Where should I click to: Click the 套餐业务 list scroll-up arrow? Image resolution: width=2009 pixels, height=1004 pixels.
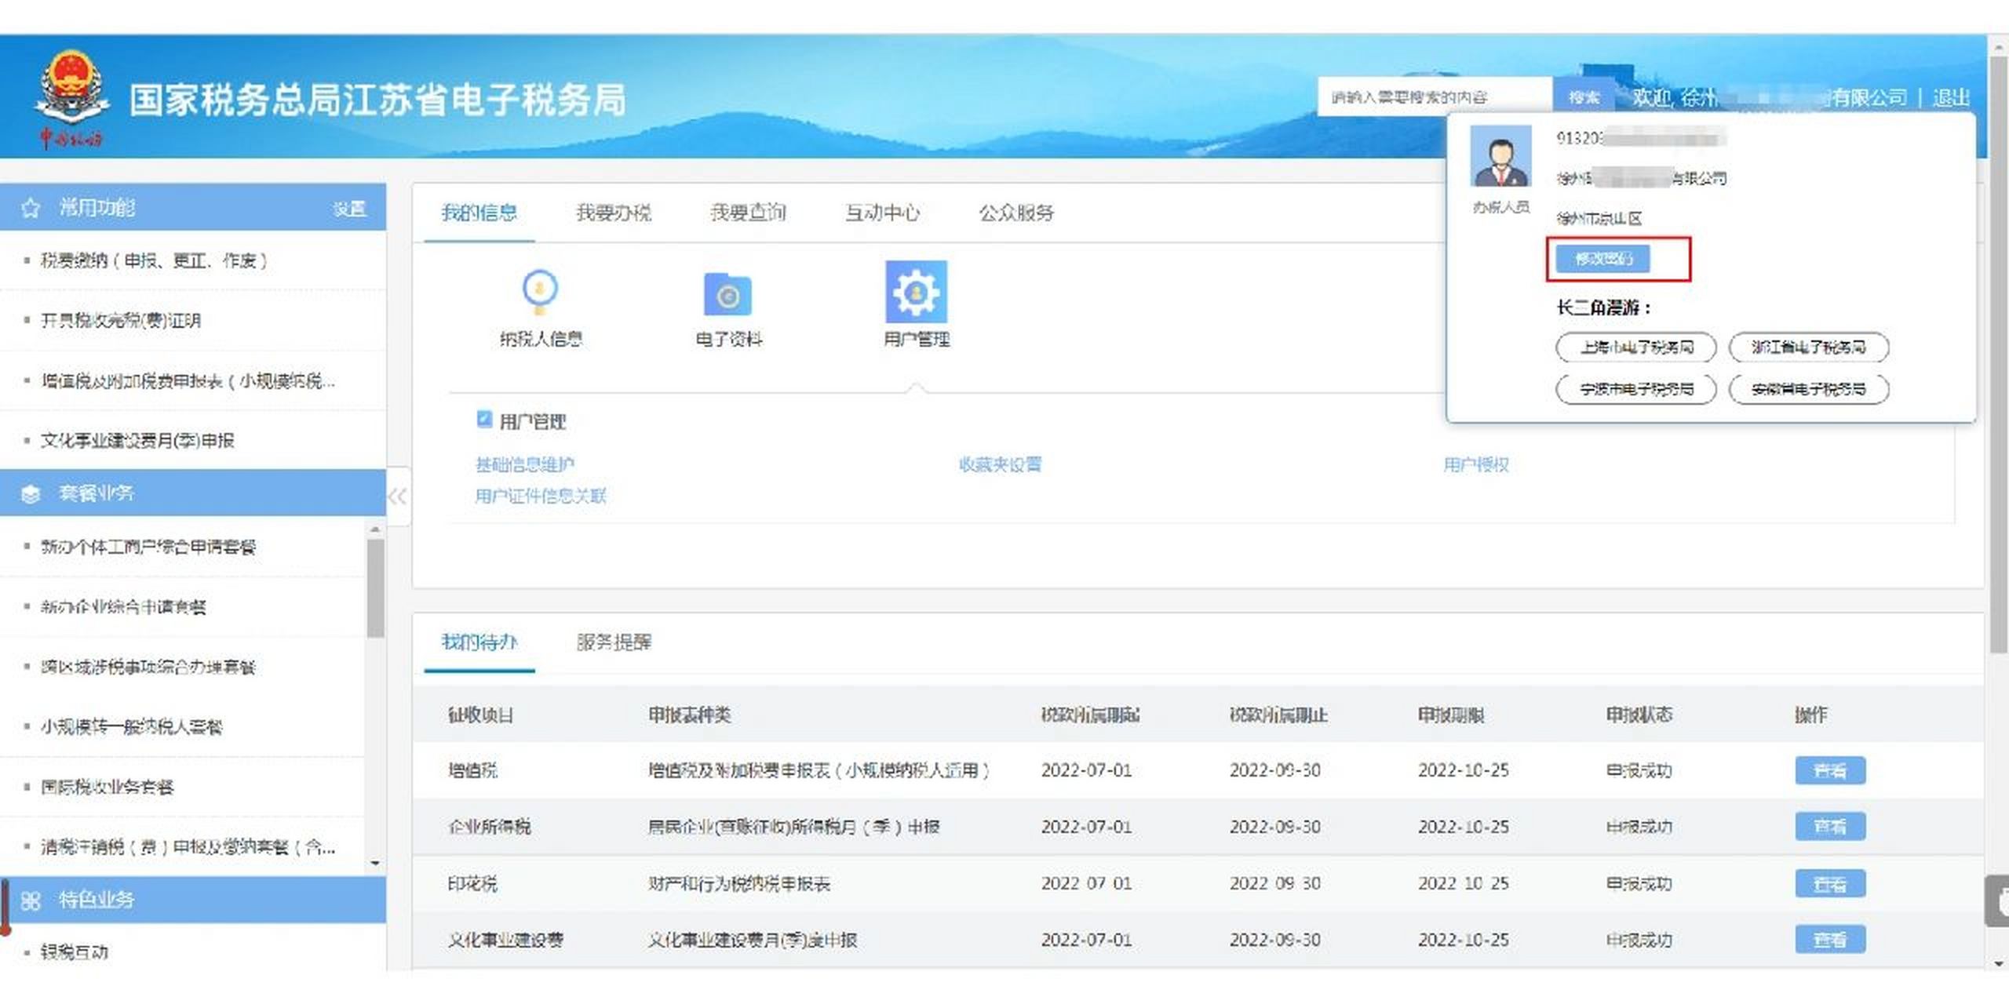pos(375,530)
